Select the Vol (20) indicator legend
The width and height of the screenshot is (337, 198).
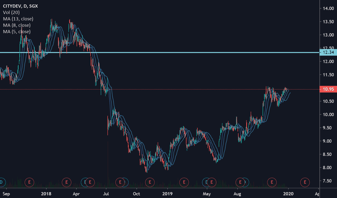pyautogui.click(x=11, y=12)
